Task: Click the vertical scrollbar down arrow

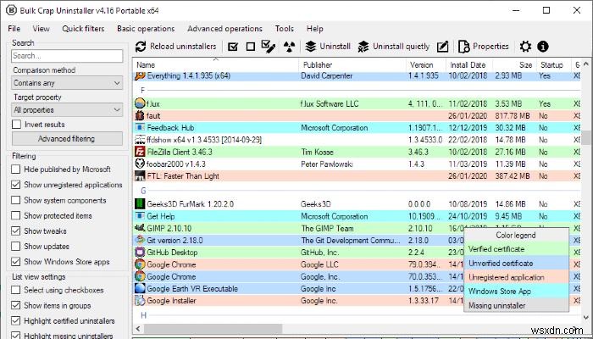Action: (586, 317)
